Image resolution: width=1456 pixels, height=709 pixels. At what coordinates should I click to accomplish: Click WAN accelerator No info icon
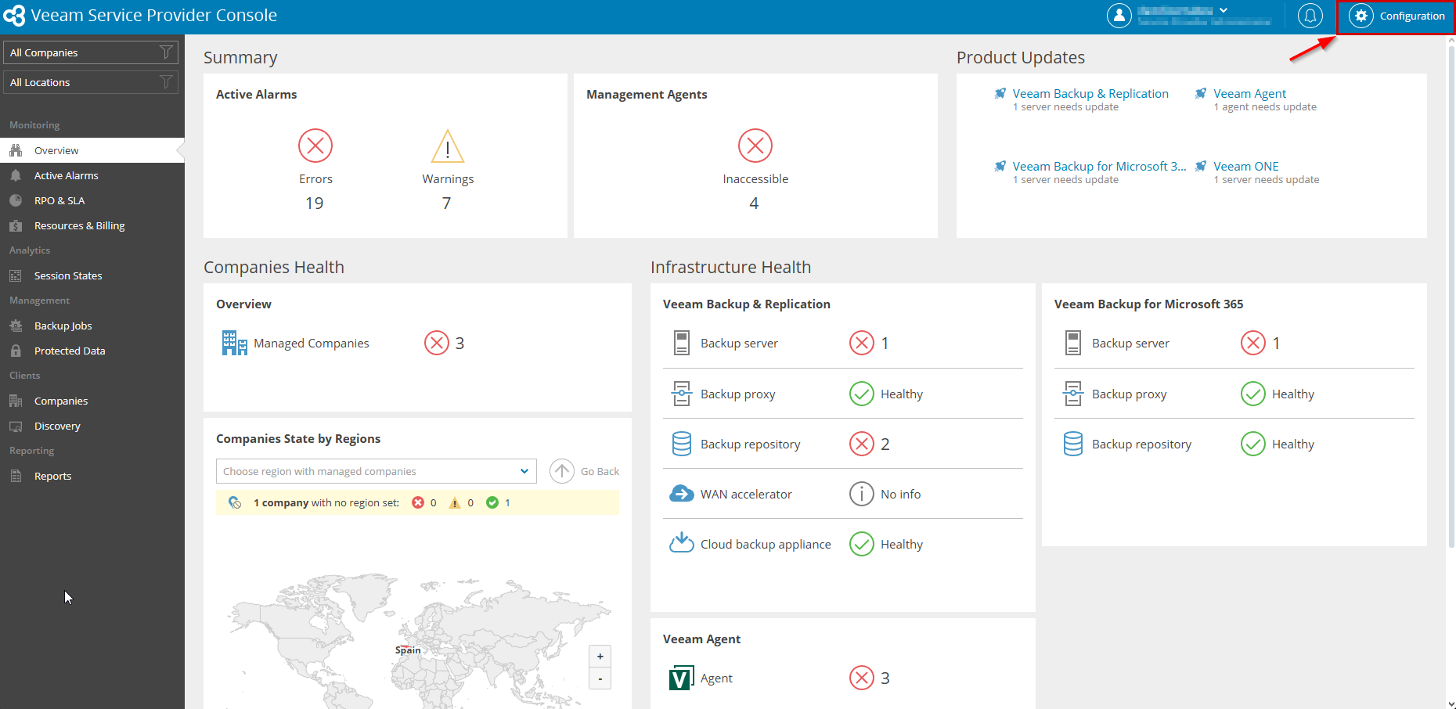[x=862, y=494]
